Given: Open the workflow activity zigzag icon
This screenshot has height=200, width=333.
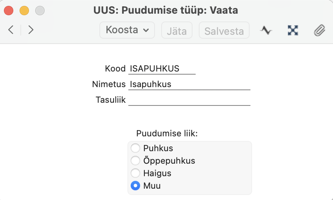Looking at the screenshot, I should coord(266,30).
